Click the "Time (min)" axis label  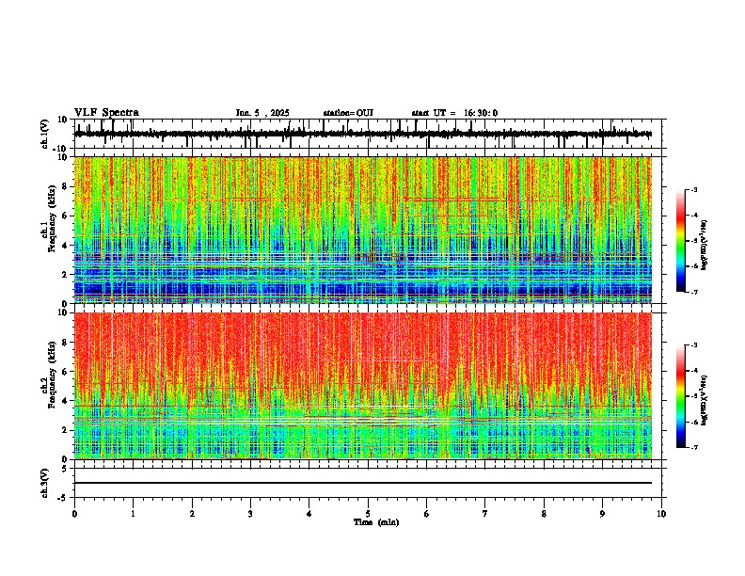pos(376,522)
